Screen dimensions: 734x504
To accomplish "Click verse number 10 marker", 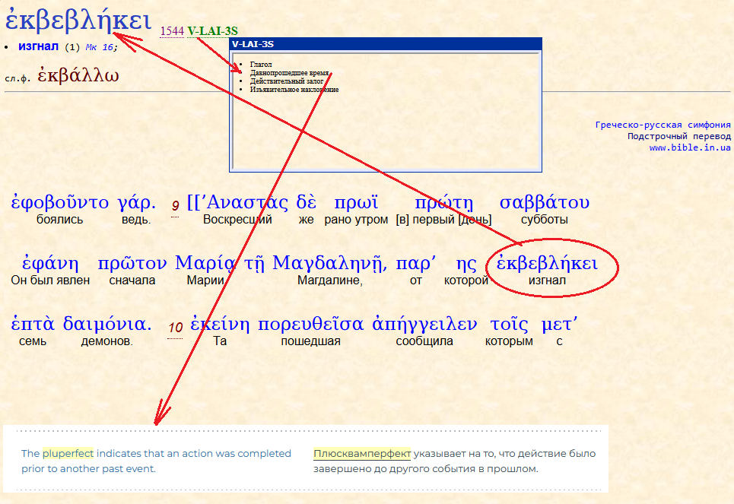I will [x=175, y=328].
